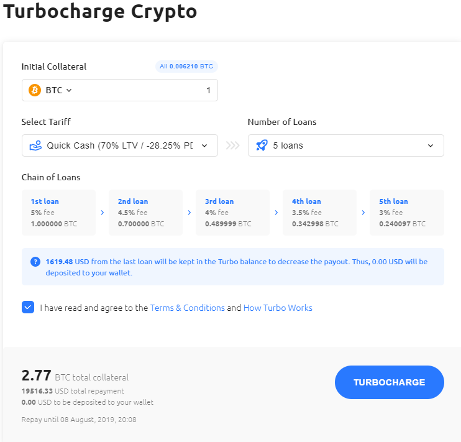Expand the Quick Cash tariff dropdown
Viewport: 461px width, 442px height.
[x=120, y=145]
